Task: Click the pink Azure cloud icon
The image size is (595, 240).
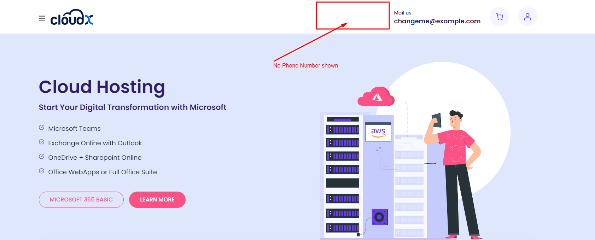Action: coord(376,97)
